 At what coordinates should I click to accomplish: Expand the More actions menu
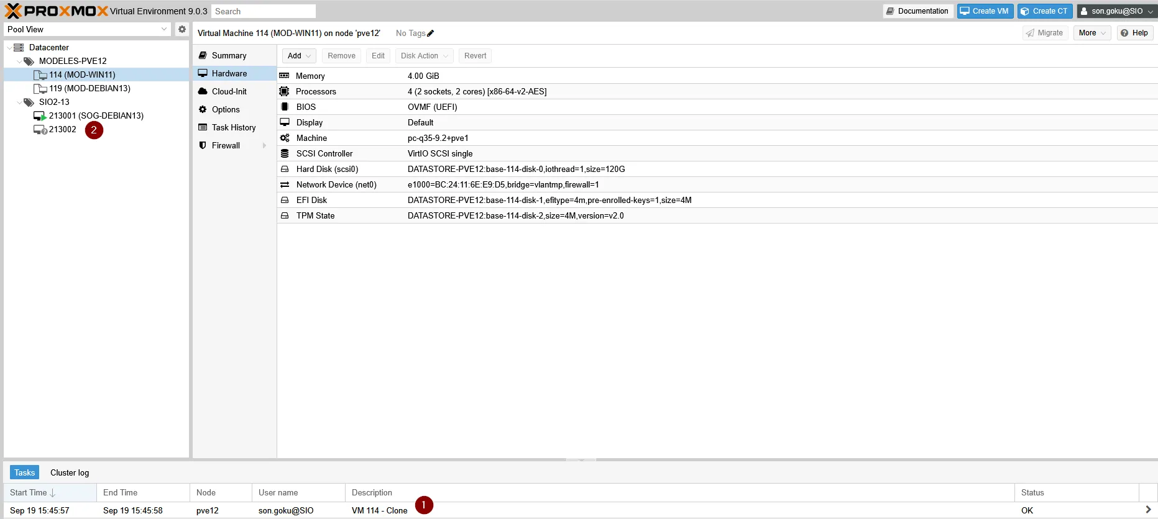click(1091, 33)
